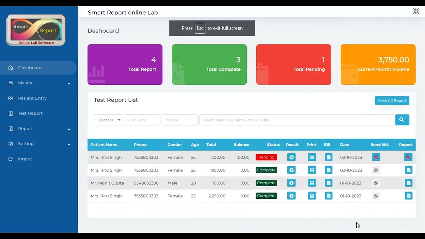Open result entry for pending Ritu Singh 200.00 row
Image resolution: width=425 pixels, height=239 pixels.
tap(291, 157)
